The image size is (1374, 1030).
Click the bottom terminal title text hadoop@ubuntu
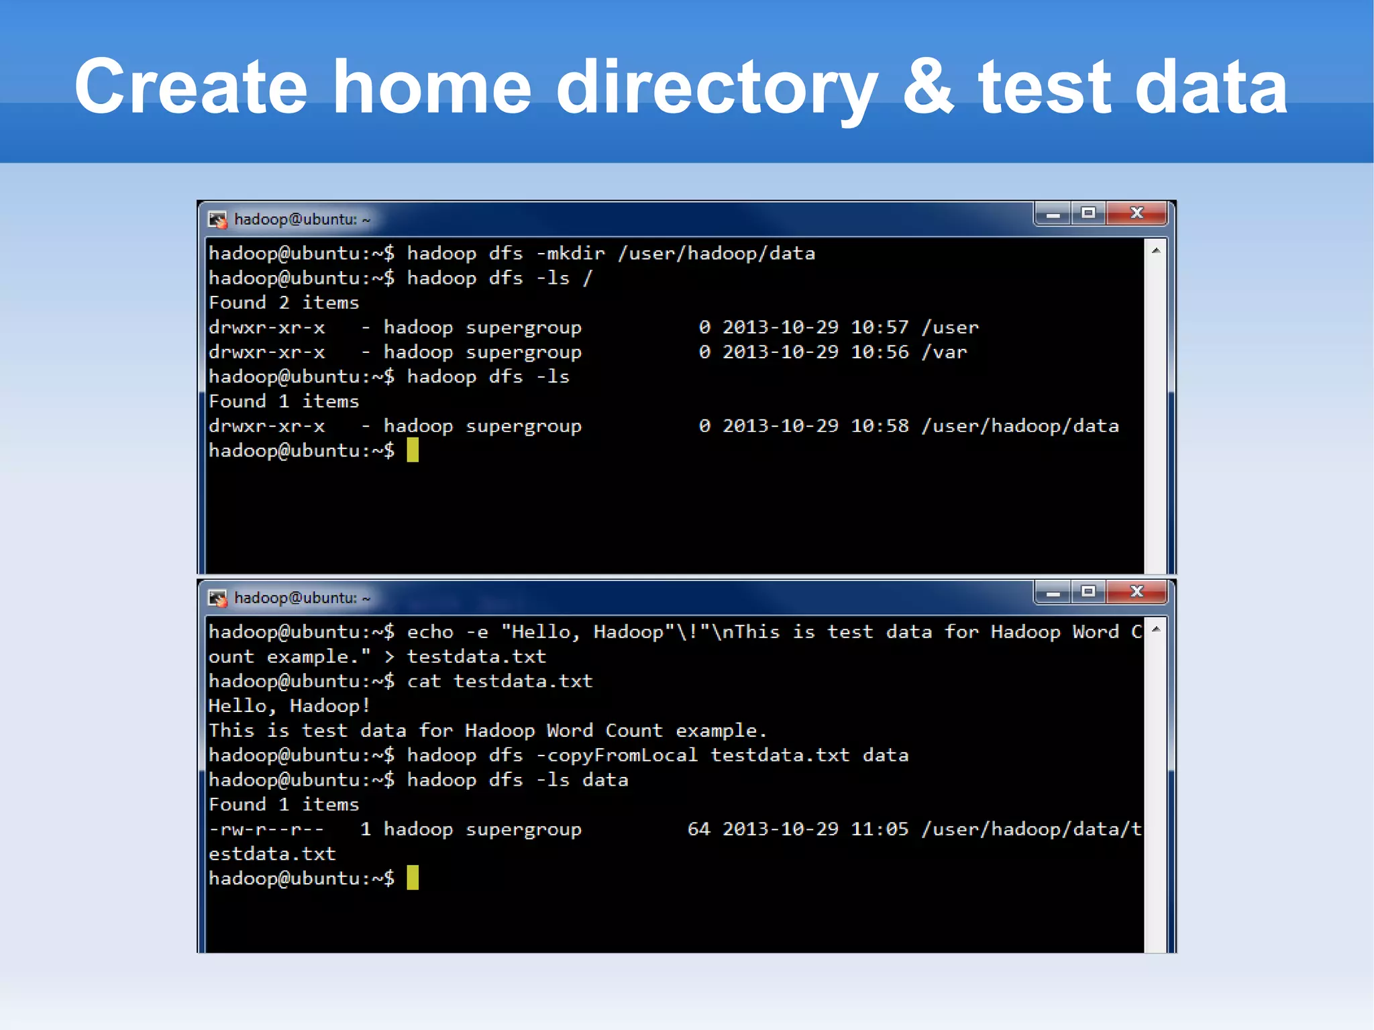[x=302, y=598]
